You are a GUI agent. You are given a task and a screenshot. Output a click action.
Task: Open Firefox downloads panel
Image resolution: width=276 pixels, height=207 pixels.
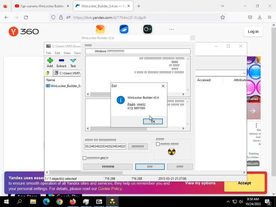point(260,17)
